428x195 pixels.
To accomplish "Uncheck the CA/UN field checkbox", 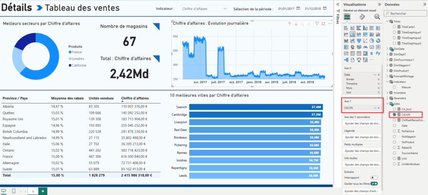I will point(395,115).
